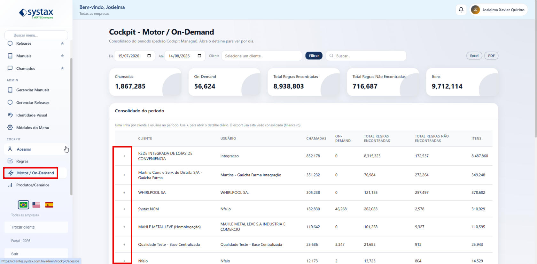Image resolution: width=537 pixels, height=264 pixels.
Task: Open Manuais in the sidebar
Action: [x=24, y=56]
